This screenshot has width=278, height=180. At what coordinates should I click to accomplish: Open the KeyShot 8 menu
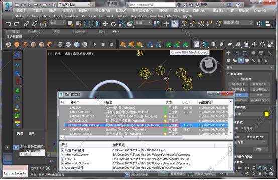[x=139, y=16]
